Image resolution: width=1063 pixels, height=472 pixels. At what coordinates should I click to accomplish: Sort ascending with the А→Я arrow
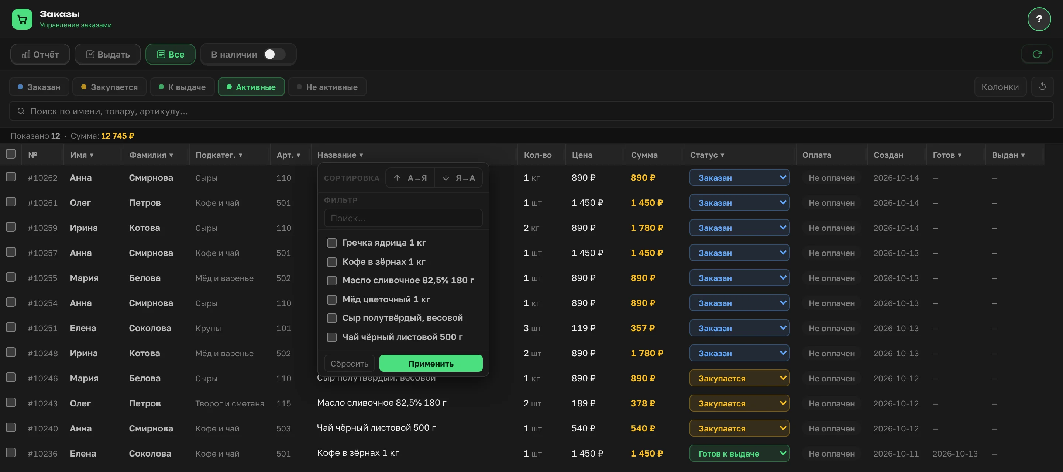coord(410,178)
